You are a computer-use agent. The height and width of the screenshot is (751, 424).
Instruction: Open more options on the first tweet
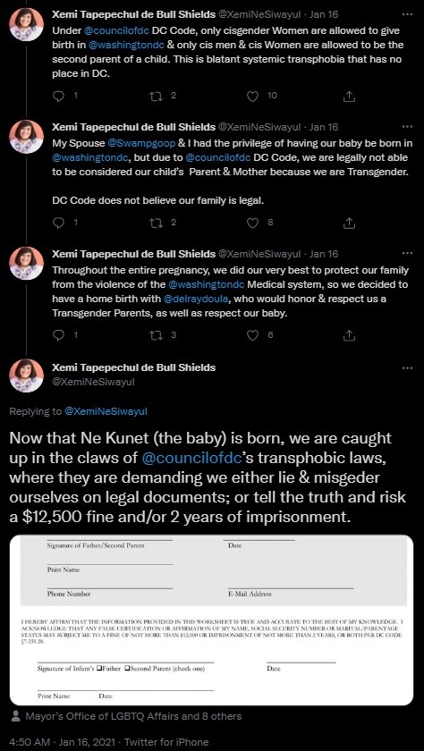(407, 14)
